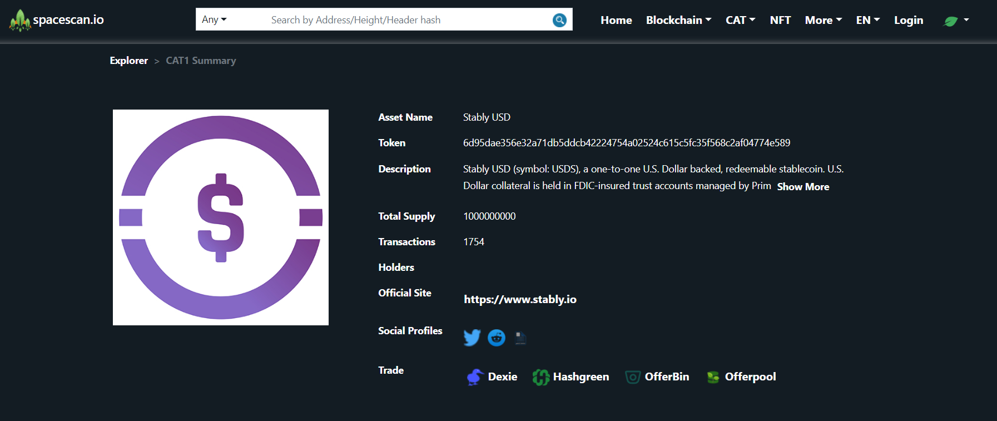Click the magnifier search button

point(559,20)
